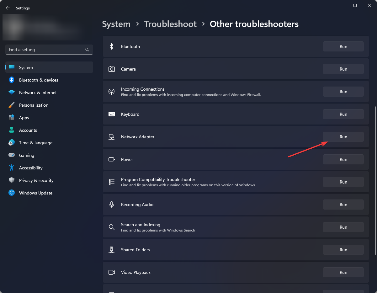
Task: Click the search magnifier in Find a setting
Action: tap(87, 50)
